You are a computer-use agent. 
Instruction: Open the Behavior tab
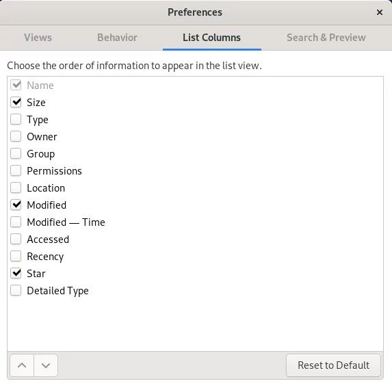coord(117,38)
